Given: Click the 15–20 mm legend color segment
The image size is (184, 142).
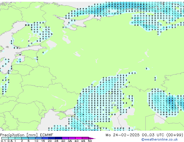Looking at the screenshot, I should pos(45,138).
